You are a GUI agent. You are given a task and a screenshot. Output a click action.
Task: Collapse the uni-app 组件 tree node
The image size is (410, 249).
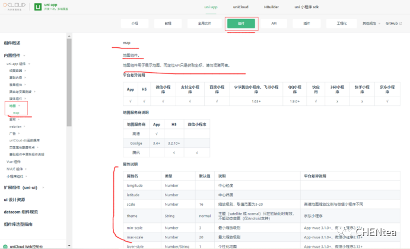[x=18, y=64]
